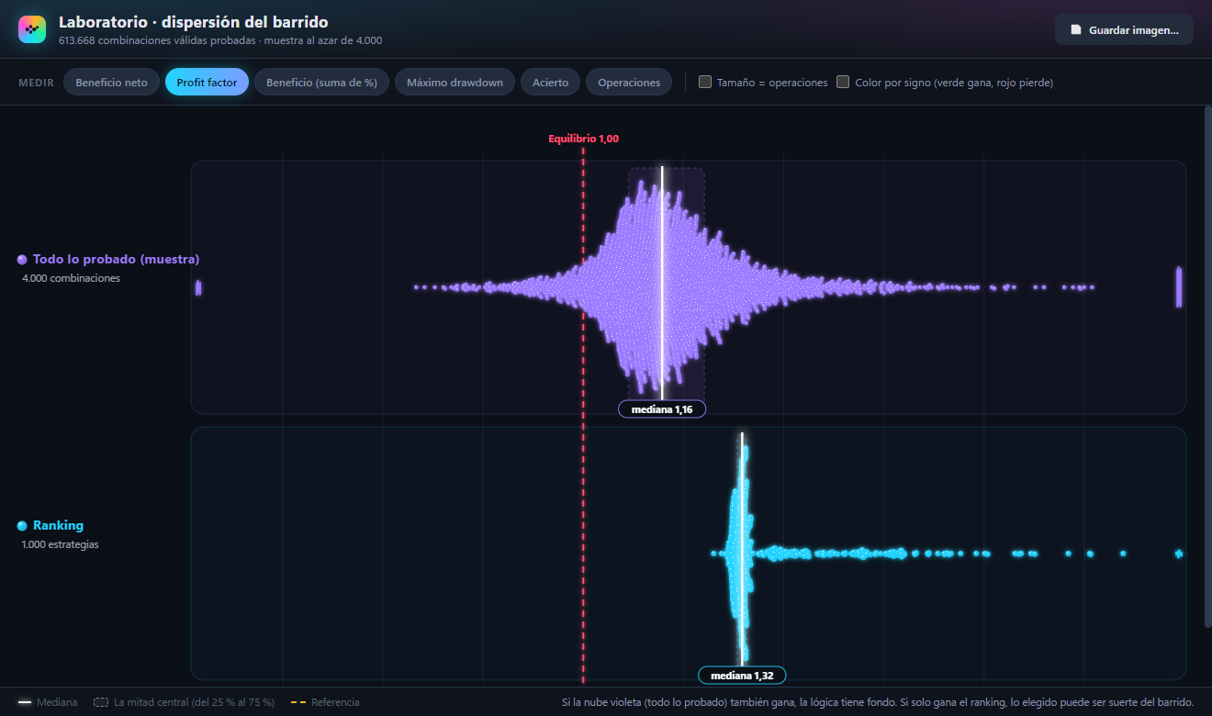Switch to Beneficio (suma de %) metric
The image size is (1212, 716).
click(x=321, y=82)
